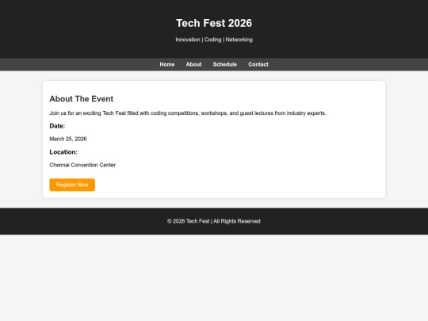This screenshot has width=428, height=321.
Task: Click the March 25, 2026 text
Action: click(x=68, y=139)
